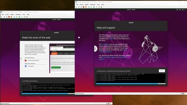The height and width of the screenshot is (105, 187).
Task: Click the 'Jul 27 16:34' clock in background VM
Action: (x=56, y=20)
